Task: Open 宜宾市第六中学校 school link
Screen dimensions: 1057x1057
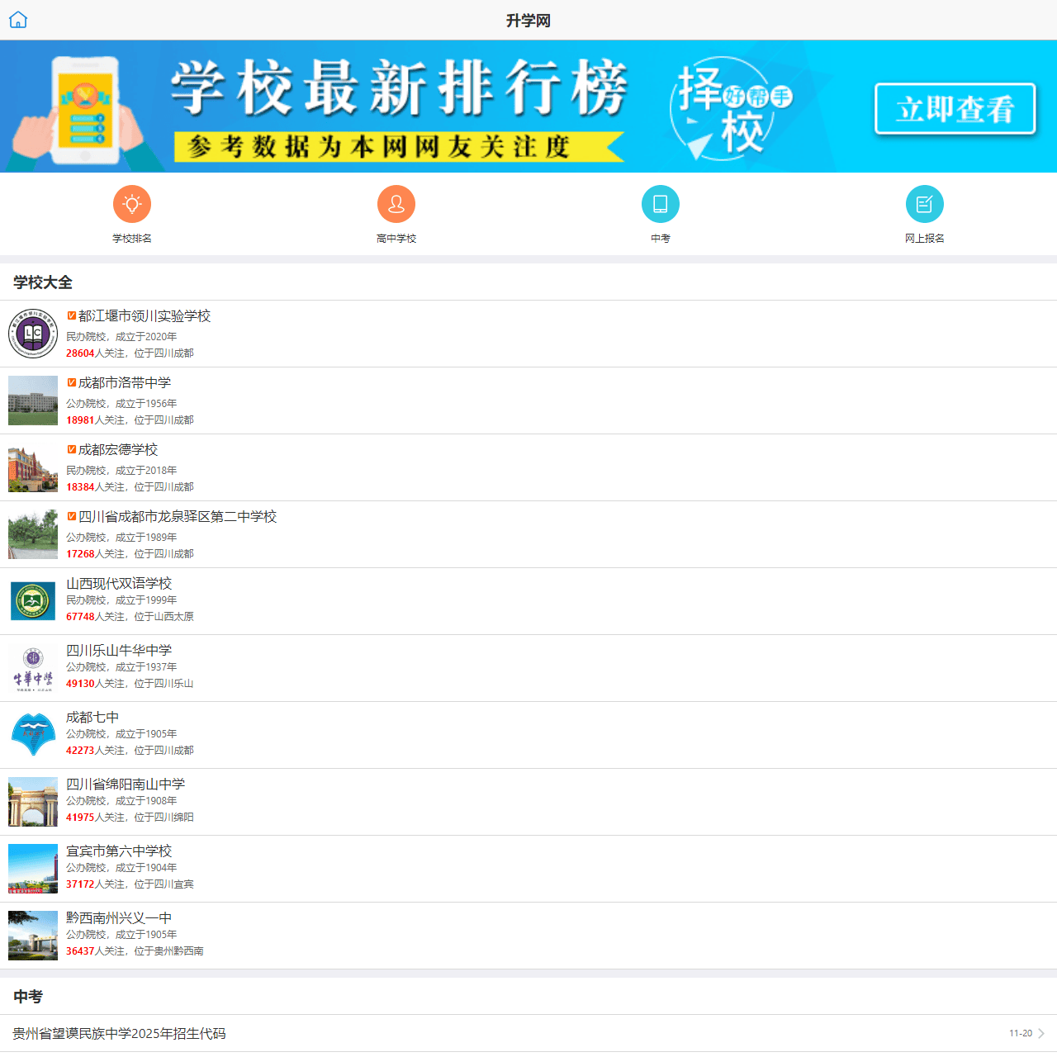Action: (119, 851)
